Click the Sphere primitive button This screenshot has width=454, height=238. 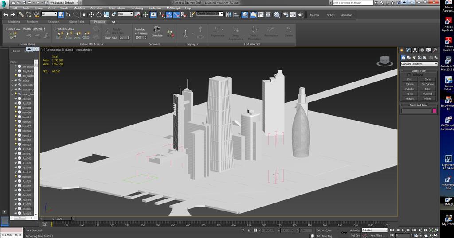[409, 84]
